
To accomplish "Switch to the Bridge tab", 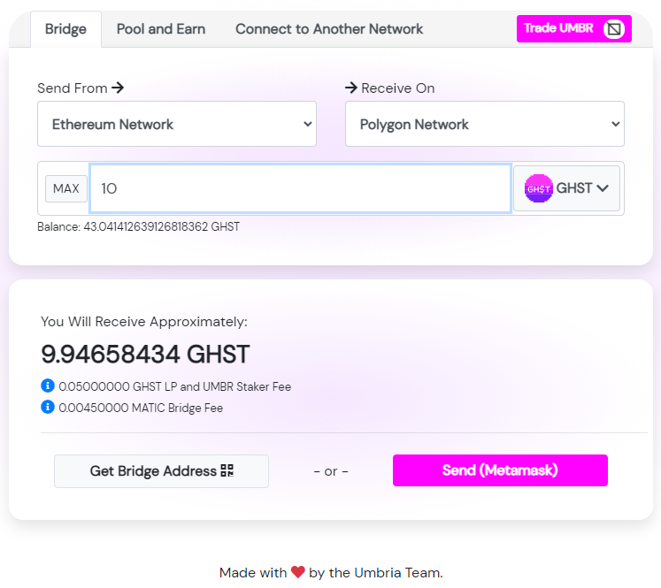I will pyautogui.click(x=65, y=29).
